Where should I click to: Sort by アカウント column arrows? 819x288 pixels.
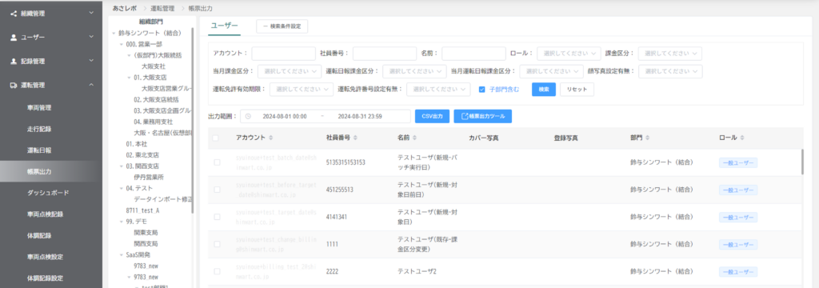point(270,138)
